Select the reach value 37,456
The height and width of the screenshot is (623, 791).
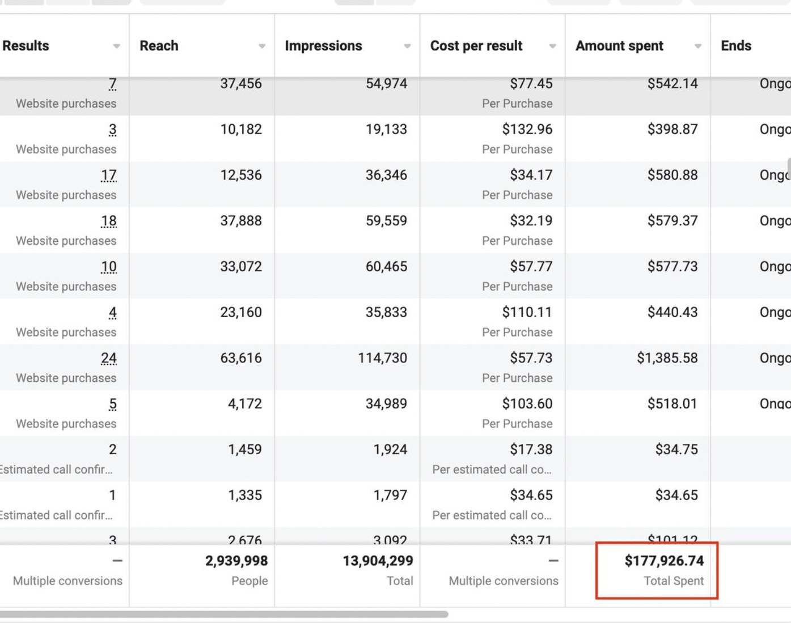241,84
